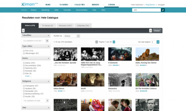Screen dimensions: 186x111
Task: Open the Adios Beirut video thumbnail
Action: [x=65, y=80]
